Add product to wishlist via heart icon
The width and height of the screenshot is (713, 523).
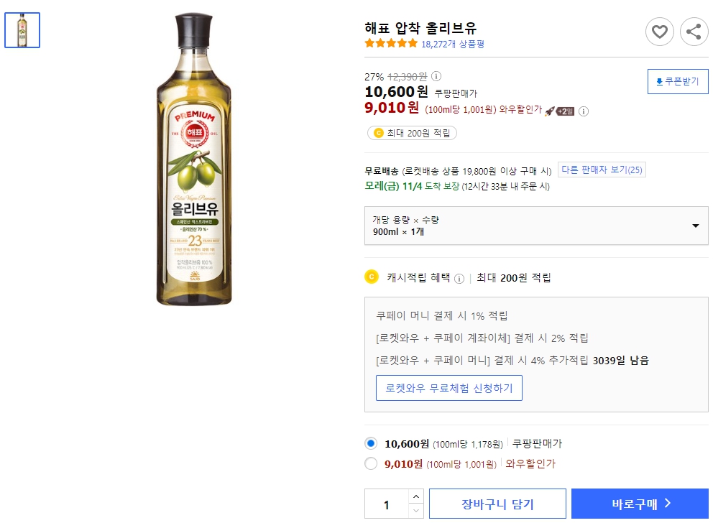659,32
